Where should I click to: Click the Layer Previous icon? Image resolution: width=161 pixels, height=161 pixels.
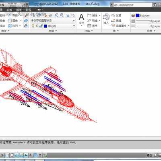click(50, 15)
